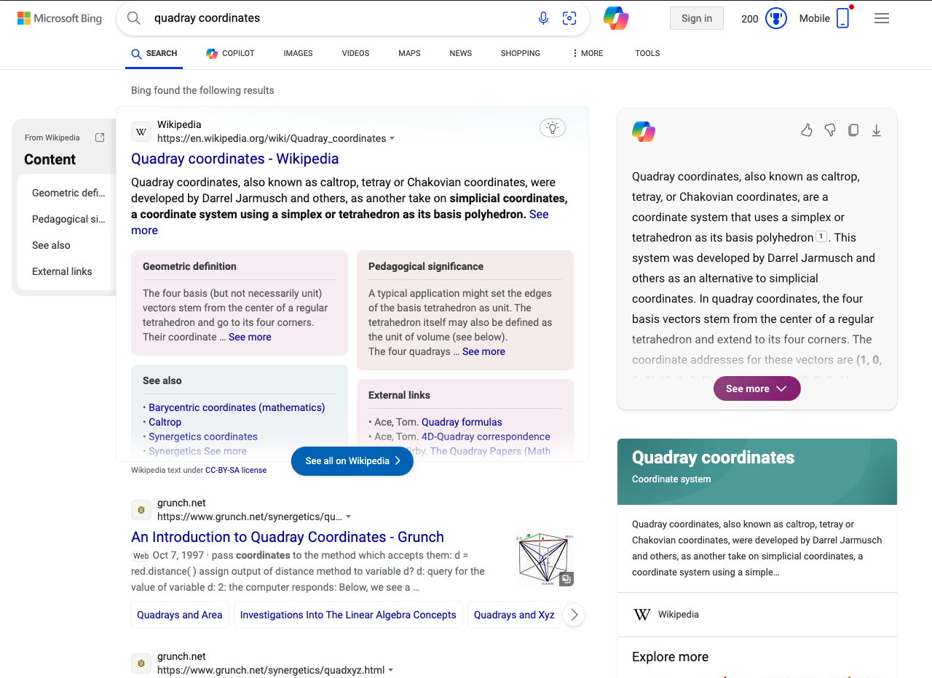Expand the grunch.net synergetics/qu... URL dropdown
The height and width of the screenshot is (678, 932).
pyautogui.click(x=349, y=517)
